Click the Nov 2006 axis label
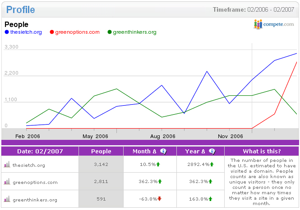The image size is (300, 210). [231, 136]
